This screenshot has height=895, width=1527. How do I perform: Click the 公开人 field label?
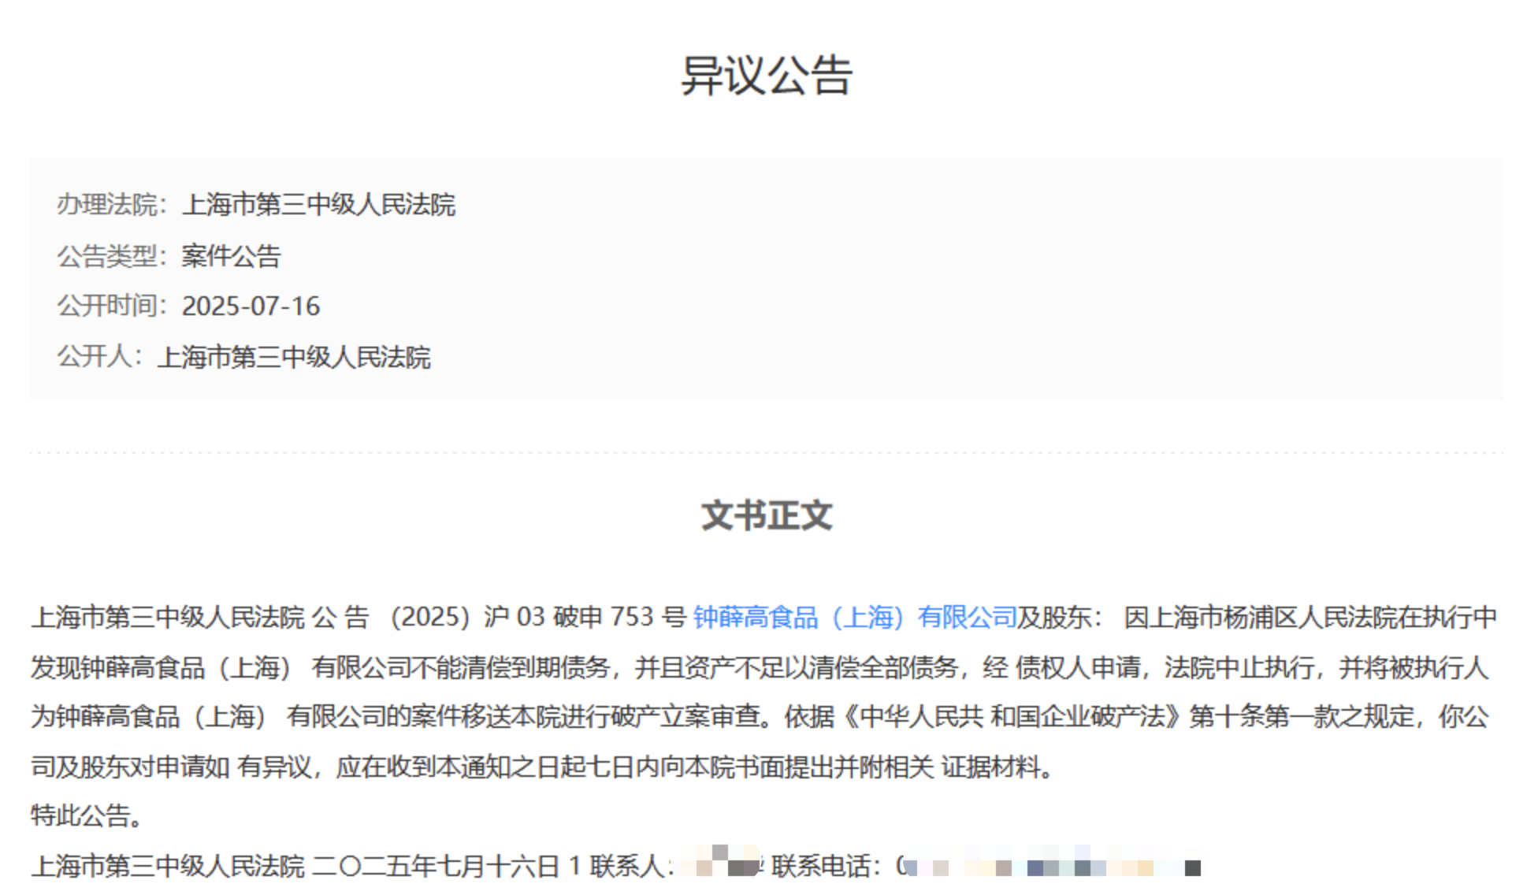point(99,357)
